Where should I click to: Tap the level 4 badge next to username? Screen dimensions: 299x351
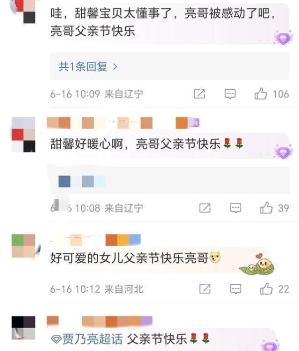[196, 123]
